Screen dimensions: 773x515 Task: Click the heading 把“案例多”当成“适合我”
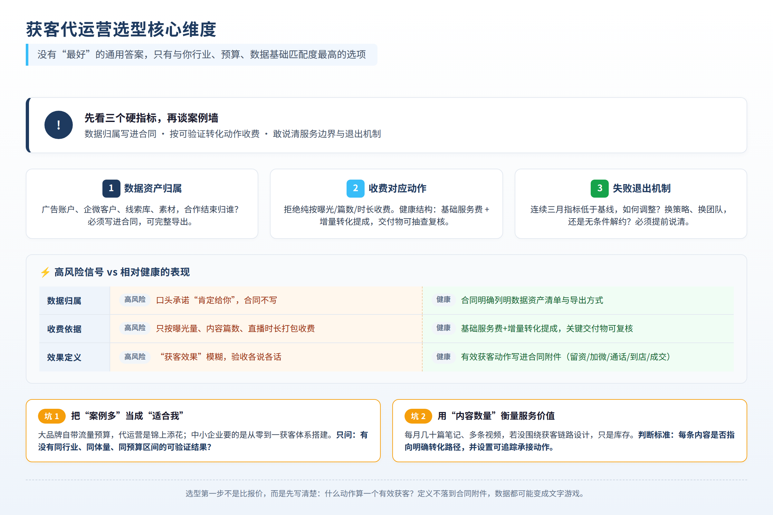point(127,416)
